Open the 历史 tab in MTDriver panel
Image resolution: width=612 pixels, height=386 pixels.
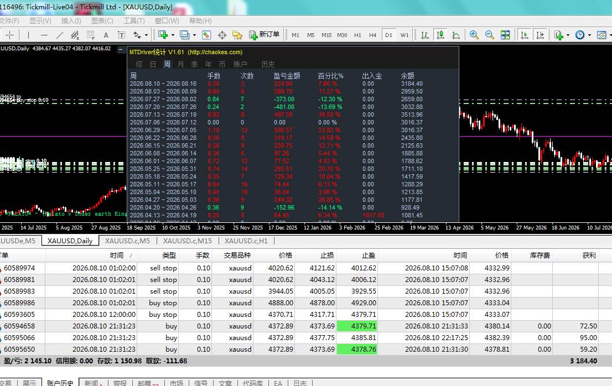(268, 64)
